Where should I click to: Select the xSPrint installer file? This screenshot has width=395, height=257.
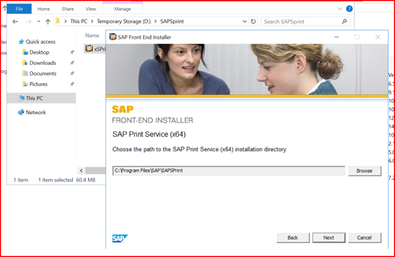point(95,49)
